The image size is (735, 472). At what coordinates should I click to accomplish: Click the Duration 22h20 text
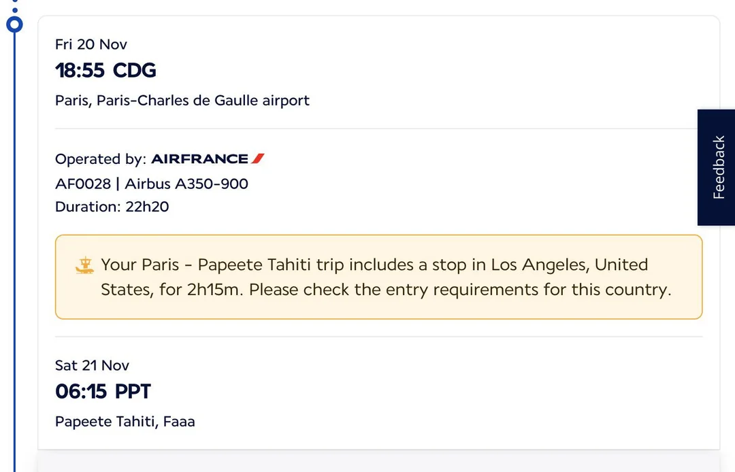(x=112, y=207)
